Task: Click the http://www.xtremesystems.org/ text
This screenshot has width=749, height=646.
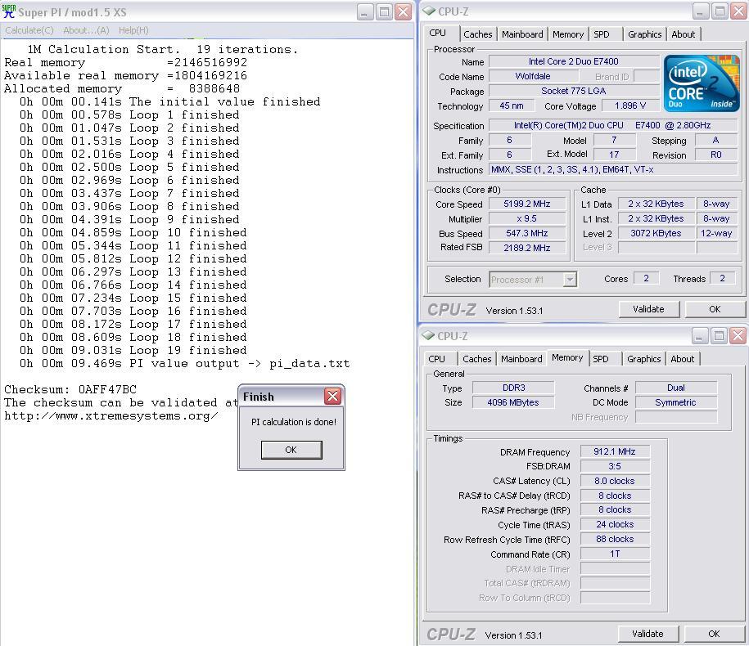Action: coord(111,416)
